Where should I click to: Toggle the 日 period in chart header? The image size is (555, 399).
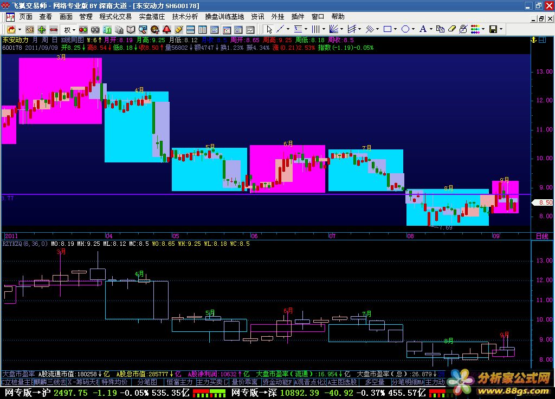[x=55, y=40]
